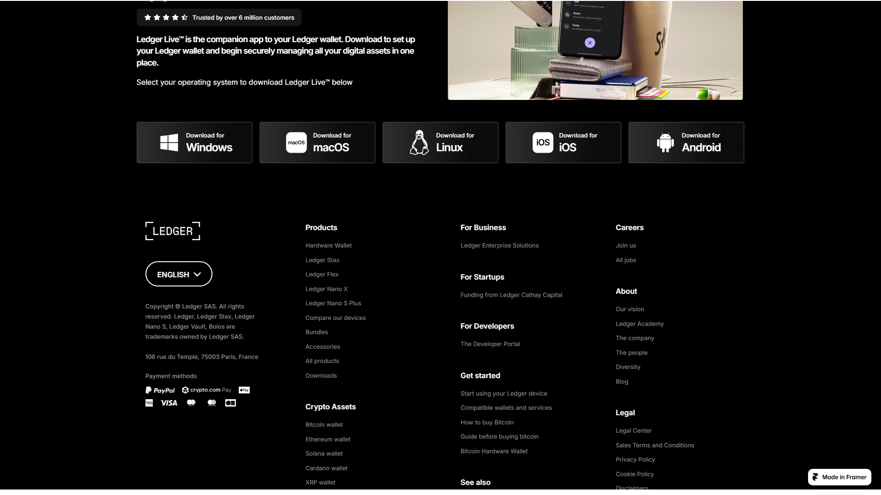
Task: Open Ledger Stax link
Action: [323, 260]
